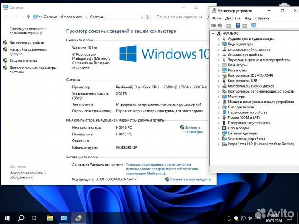
Task: Click the Контроллеры USB plug icon
Action: click(x=224, y=81)
